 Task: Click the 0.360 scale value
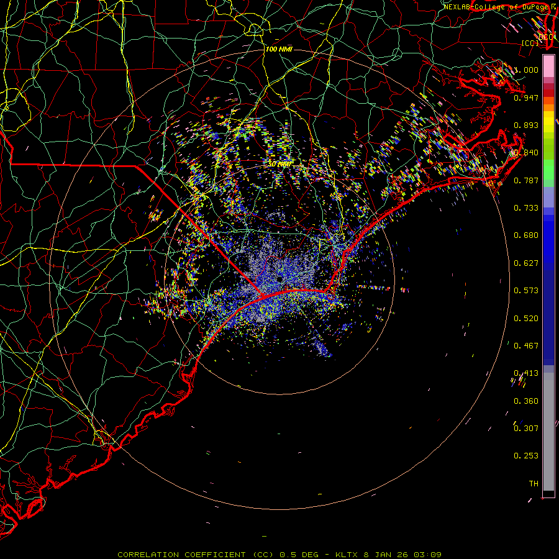click(x=526, y=401)
